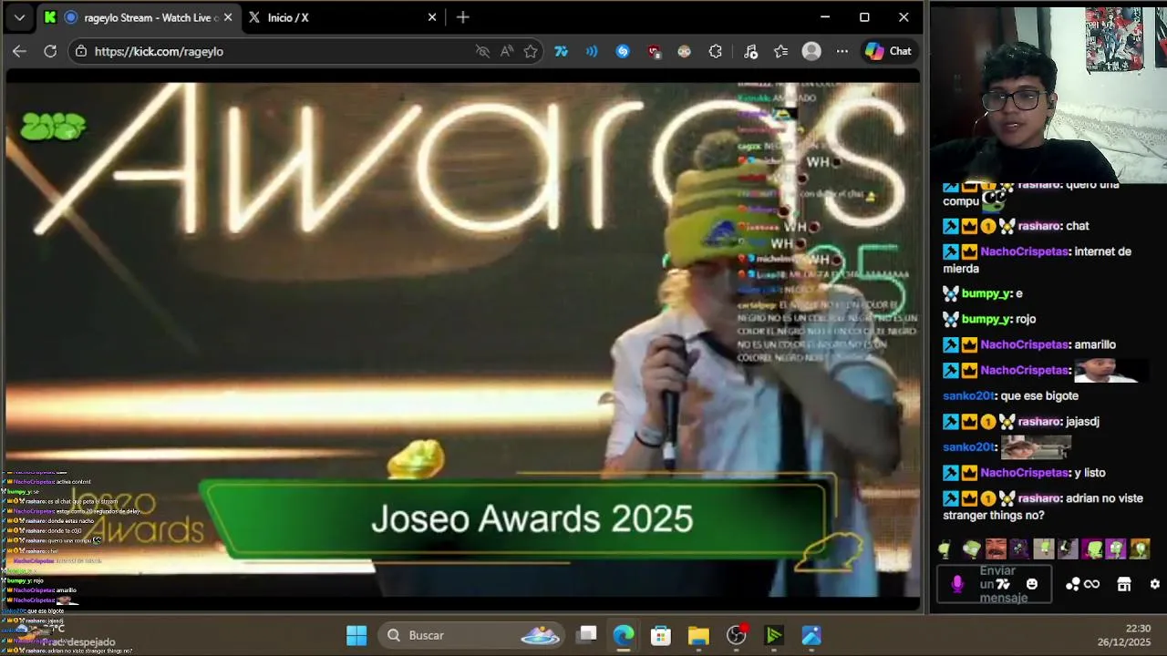1167x656 pixels.
Task: Click the chat microphone icon
Action: (957, 584)
